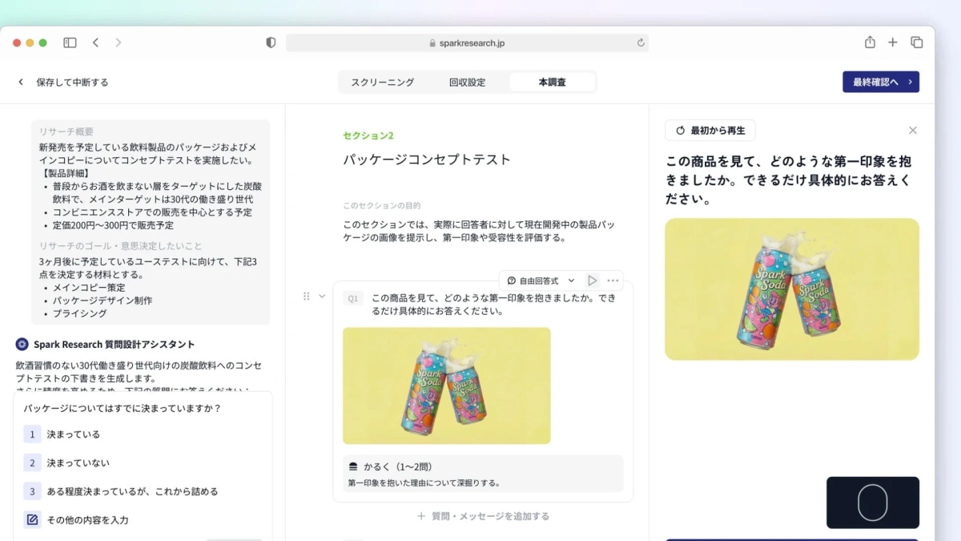Select option 3 ある程度決まっているが、これから詰める

click(x=144, y=491)
